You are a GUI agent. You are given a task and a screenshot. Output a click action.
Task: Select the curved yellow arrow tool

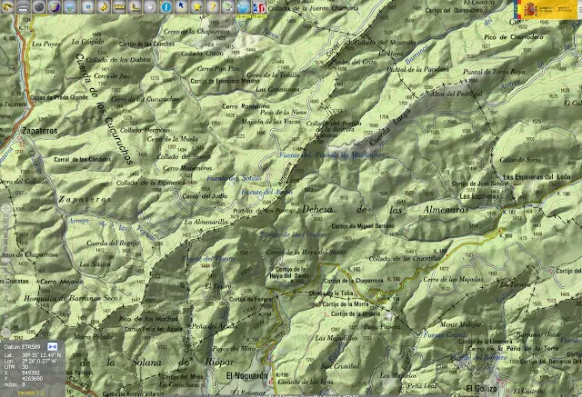click(103, 6)
